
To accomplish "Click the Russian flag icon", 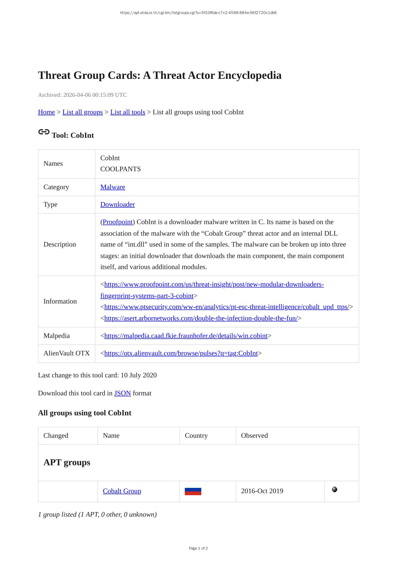I will [193, 491].
